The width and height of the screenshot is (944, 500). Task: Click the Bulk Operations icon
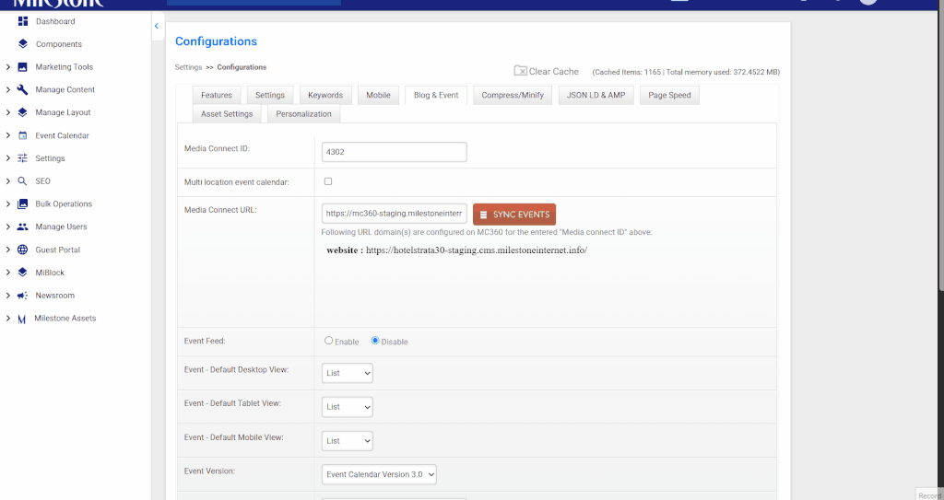pos(22,204)
